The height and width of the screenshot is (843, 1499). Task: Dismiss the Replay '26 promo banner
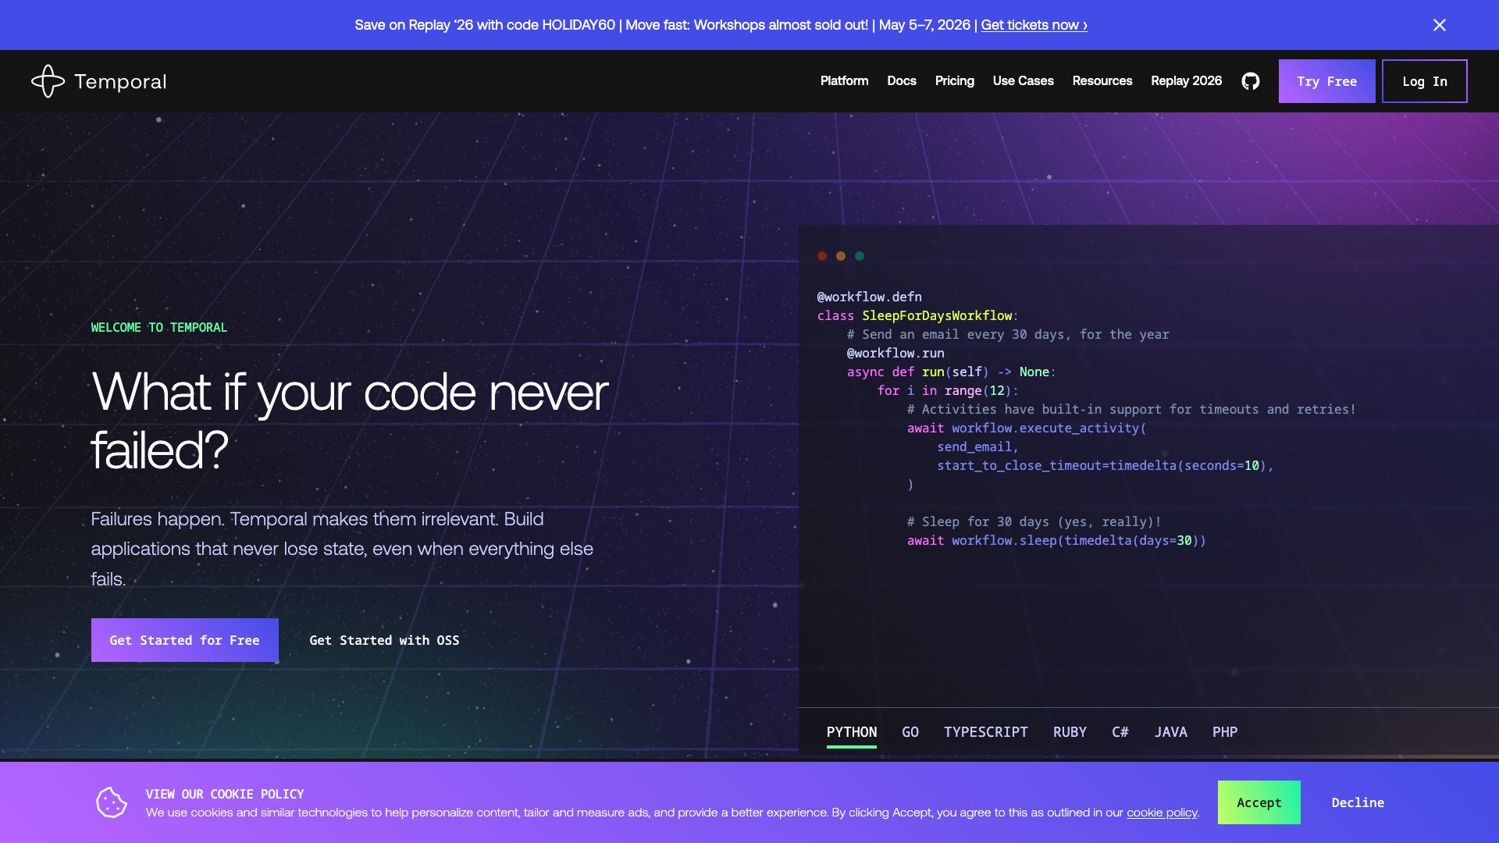pos(1439,24)
